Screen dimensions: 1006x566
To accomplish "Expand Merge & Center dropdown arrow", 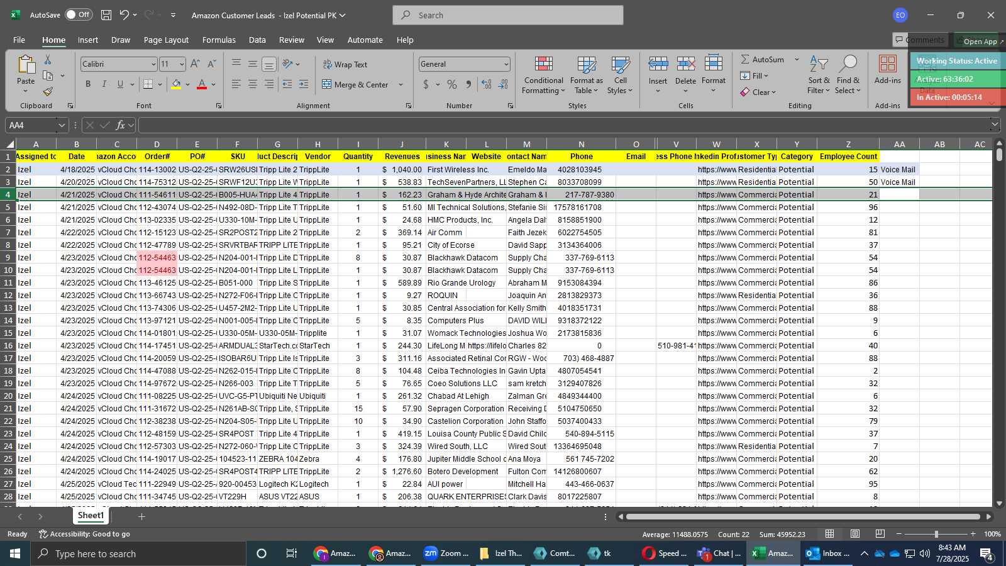I will click(x=401, y=84).
